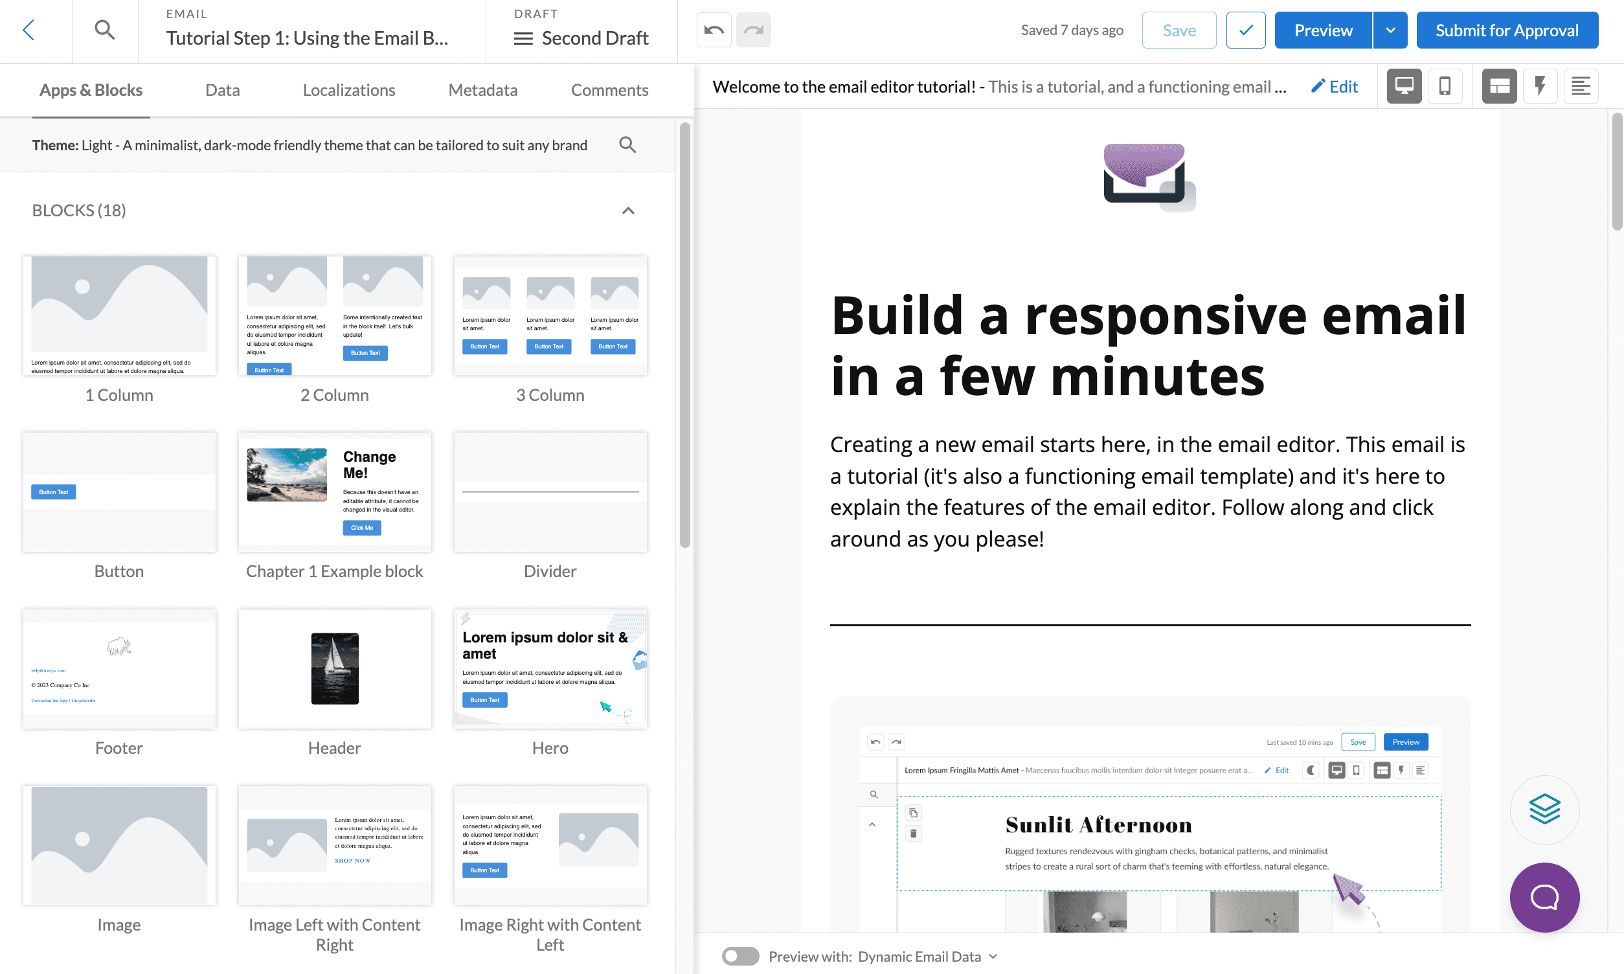Switch to the Localizations tab
Screen dimensions: 1624x974
click(348, 90)
